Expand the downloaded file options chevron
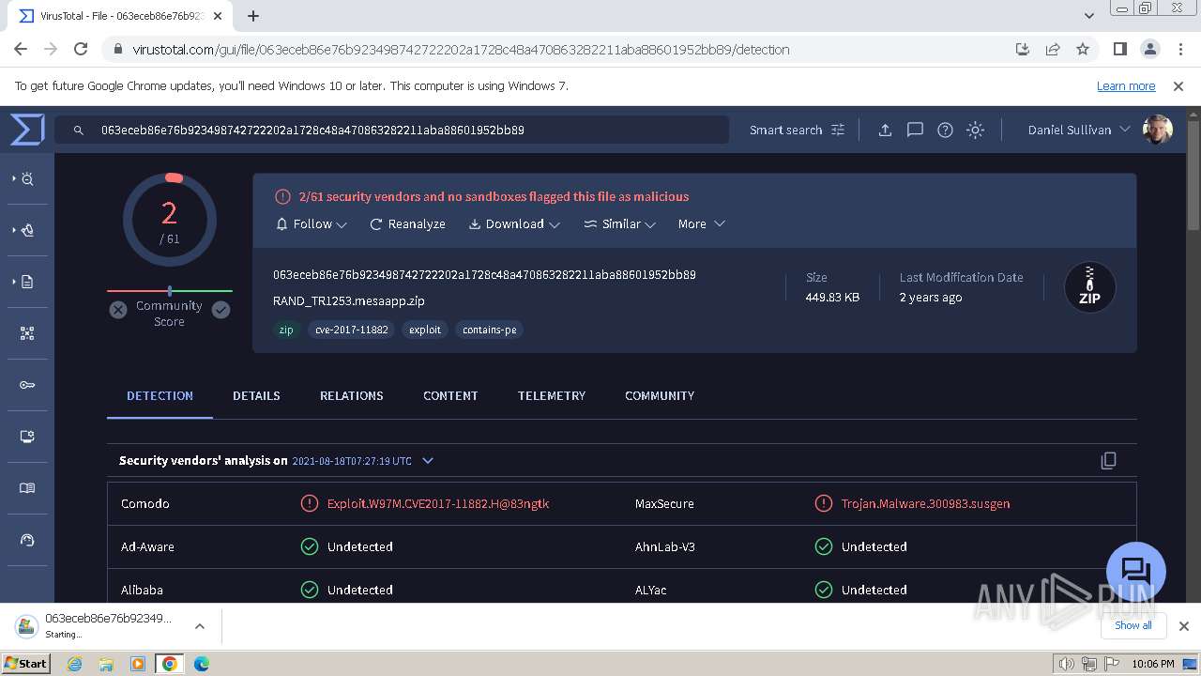Image resolution: width=1201 pixels, height=676 pixels. [200, 626]
